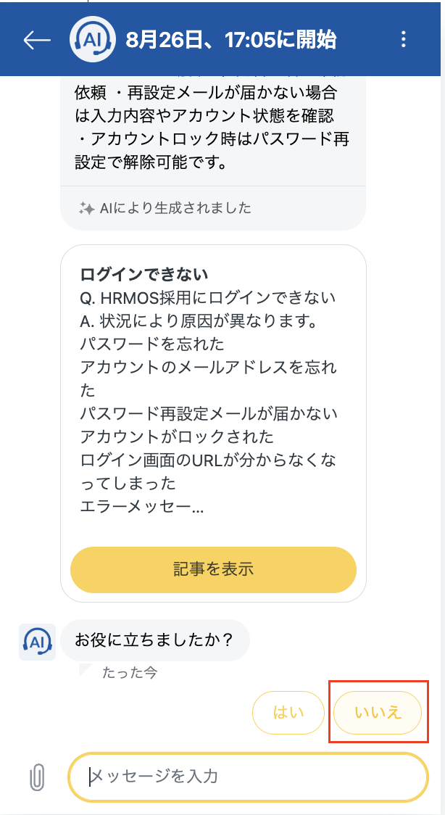The height and width of the screenshot is (815, 445).
Task: Click the back arrow in header
Action: pos(37,40)
